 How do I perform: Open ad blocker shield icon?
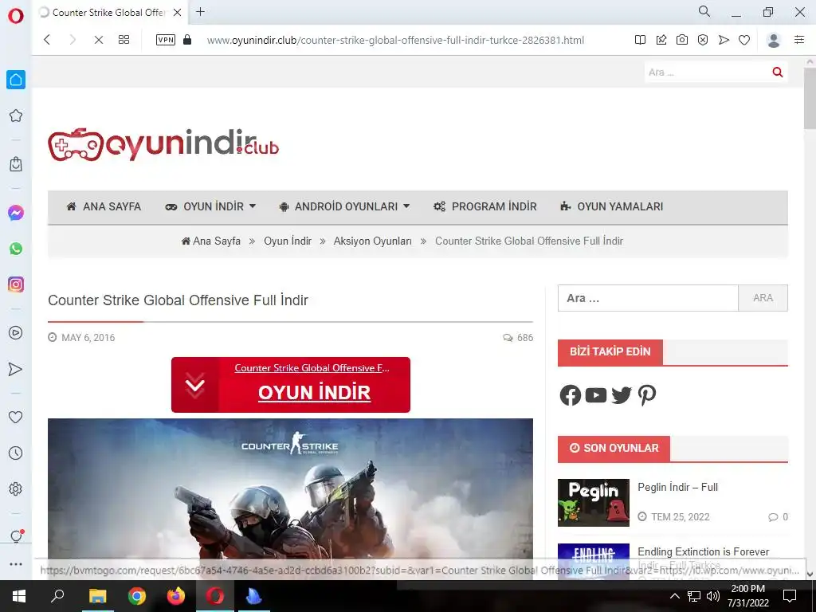[703, 40]
